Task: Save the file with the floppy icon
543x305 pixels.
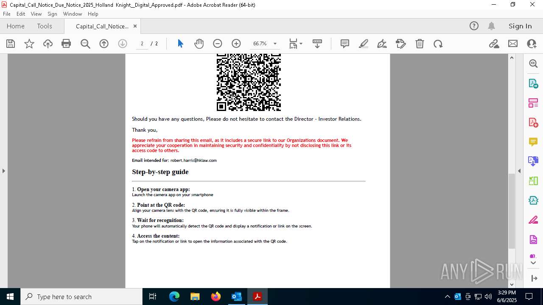Action: (x=11, y=44)
